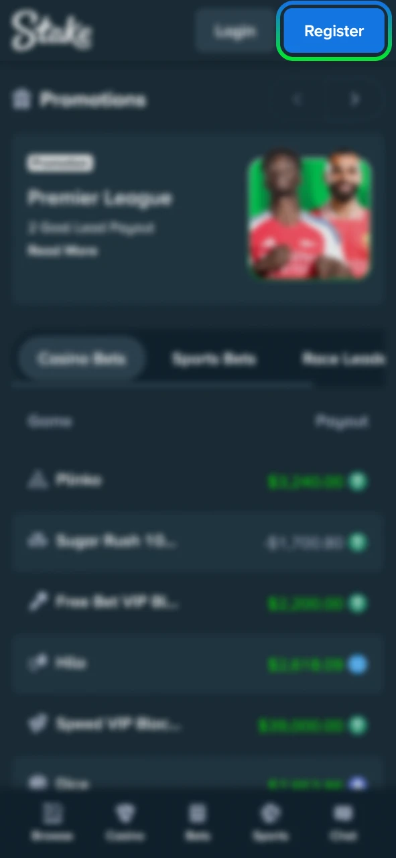Open Sports in bottom navigation
This screenshot has width=396, height=858.
click(271, 822)
